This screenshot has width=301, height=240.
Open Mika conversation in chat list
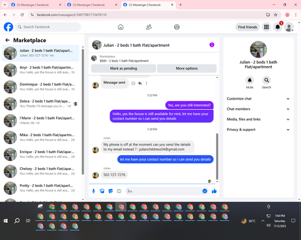coord(40,137)
